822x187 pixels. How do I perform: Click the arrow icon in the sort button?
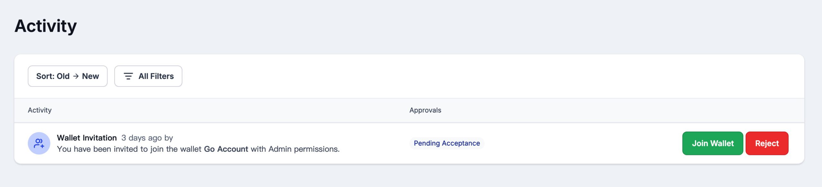[76, 76]
